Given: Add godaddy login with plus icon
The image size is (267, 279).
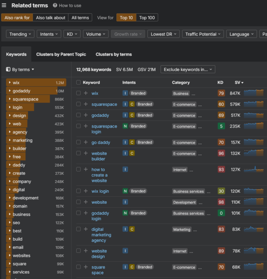Looking at the screenshot, I should coord(86,213).
